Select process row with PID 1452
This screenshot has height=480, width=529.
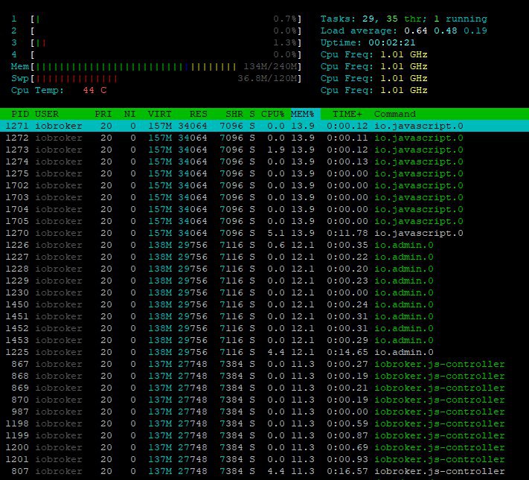point(265,328)
